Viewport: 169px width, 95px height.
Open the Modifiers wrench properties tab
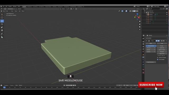coord(143,57)
